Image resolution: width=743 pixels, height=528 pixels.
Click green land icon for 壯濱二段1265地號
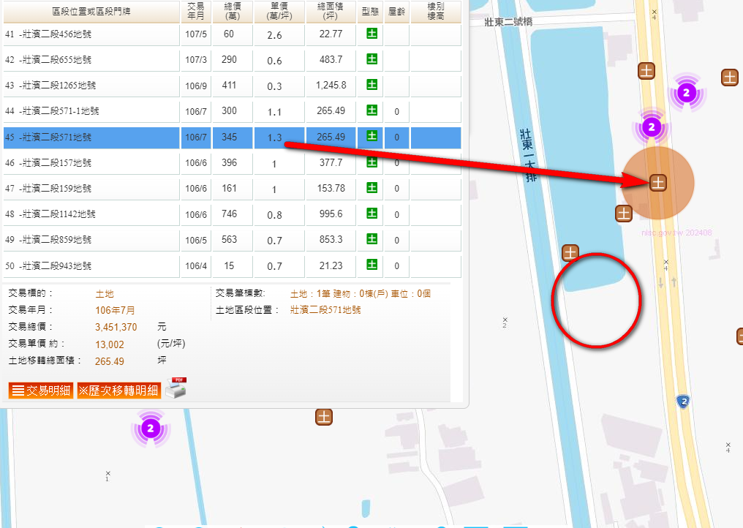371,85
